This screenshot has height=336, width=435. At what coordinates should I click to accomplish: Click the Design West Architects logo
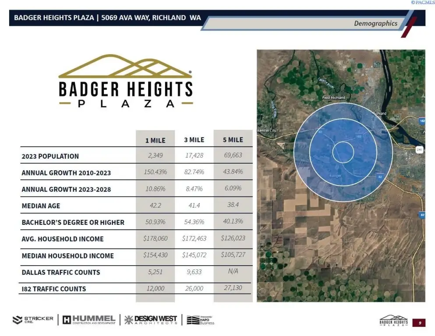(x=151, y=320)
